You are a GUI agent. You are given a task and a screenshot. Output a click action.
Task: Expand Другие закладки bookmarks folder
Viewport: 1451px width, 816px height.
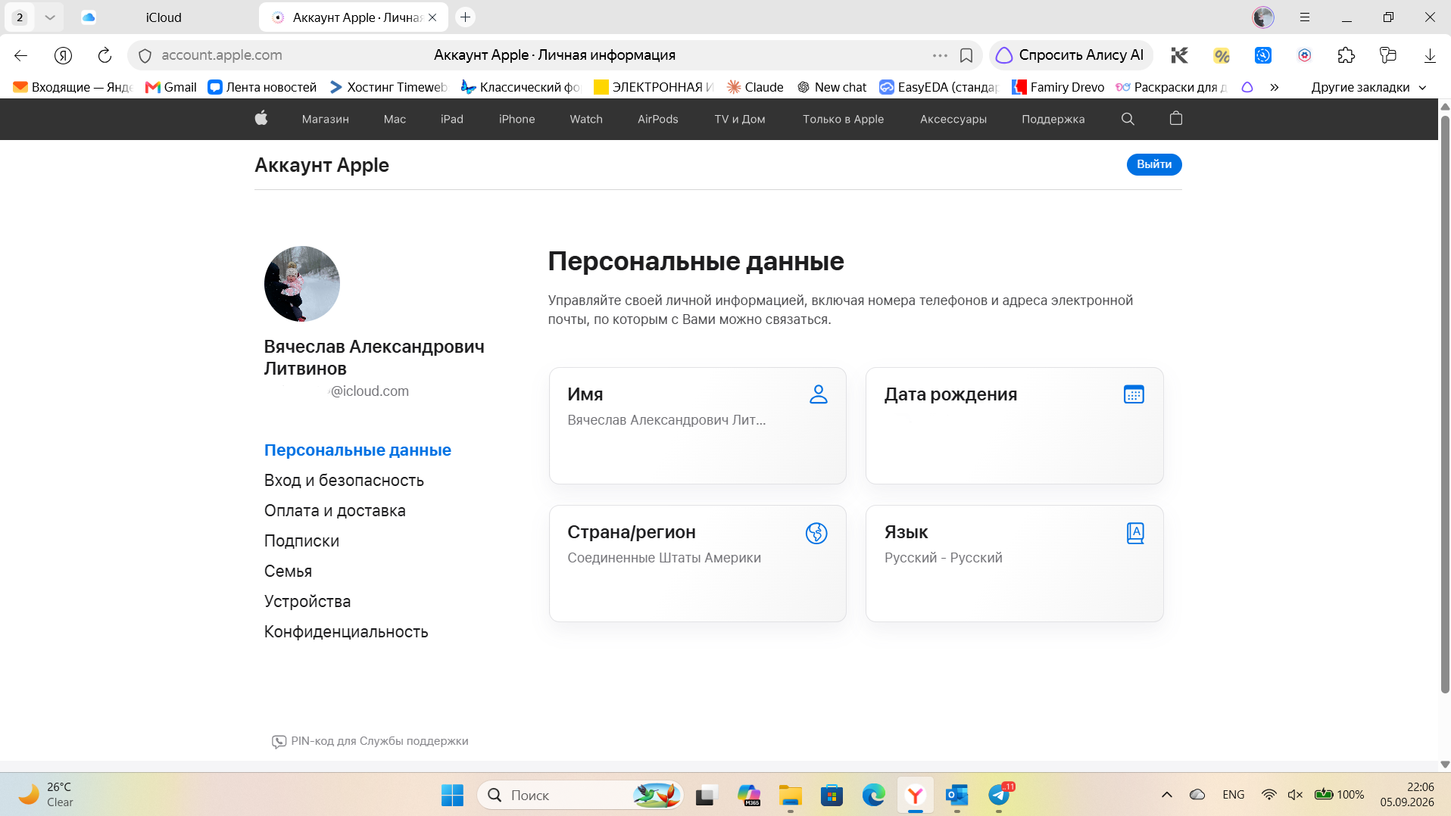(x=1368, y=87)
